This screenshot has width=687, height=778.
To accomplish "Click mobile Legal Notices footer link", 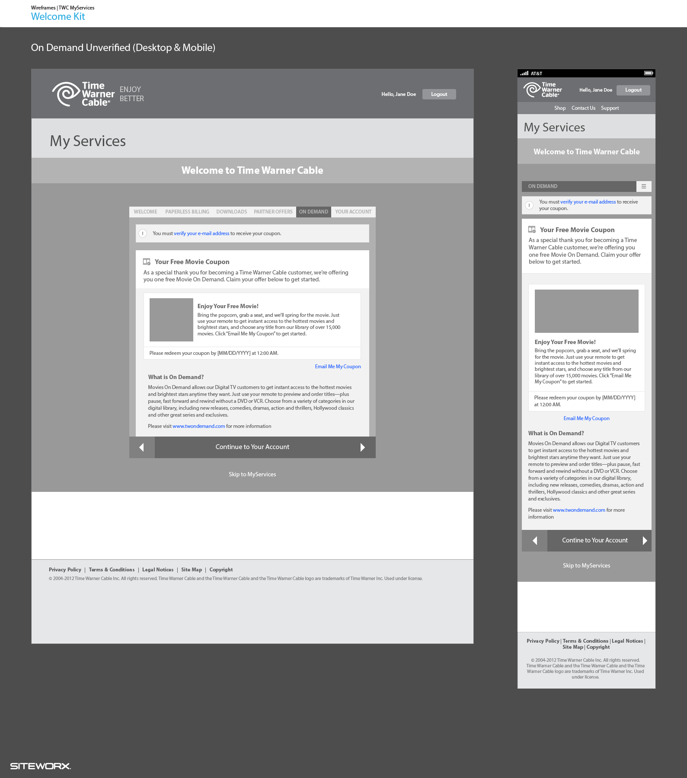I will point(627,641).
